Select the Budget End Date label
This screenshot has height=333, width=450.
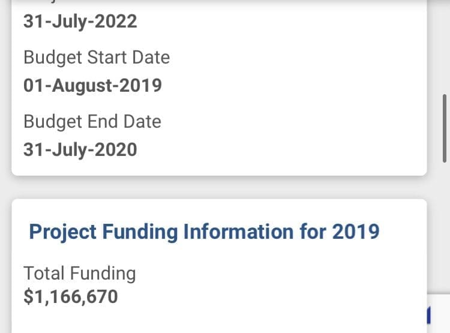[x=92, y=121]
